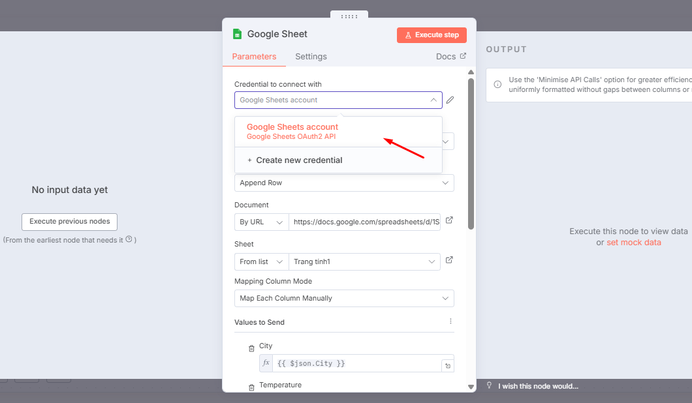Click the Execute this node to view data text
Image resolution: width=692 pixels, height=403 pixels.
(629, 231)
